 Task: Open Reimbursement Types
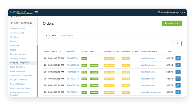pyautogui.click(x=20, y=88)
